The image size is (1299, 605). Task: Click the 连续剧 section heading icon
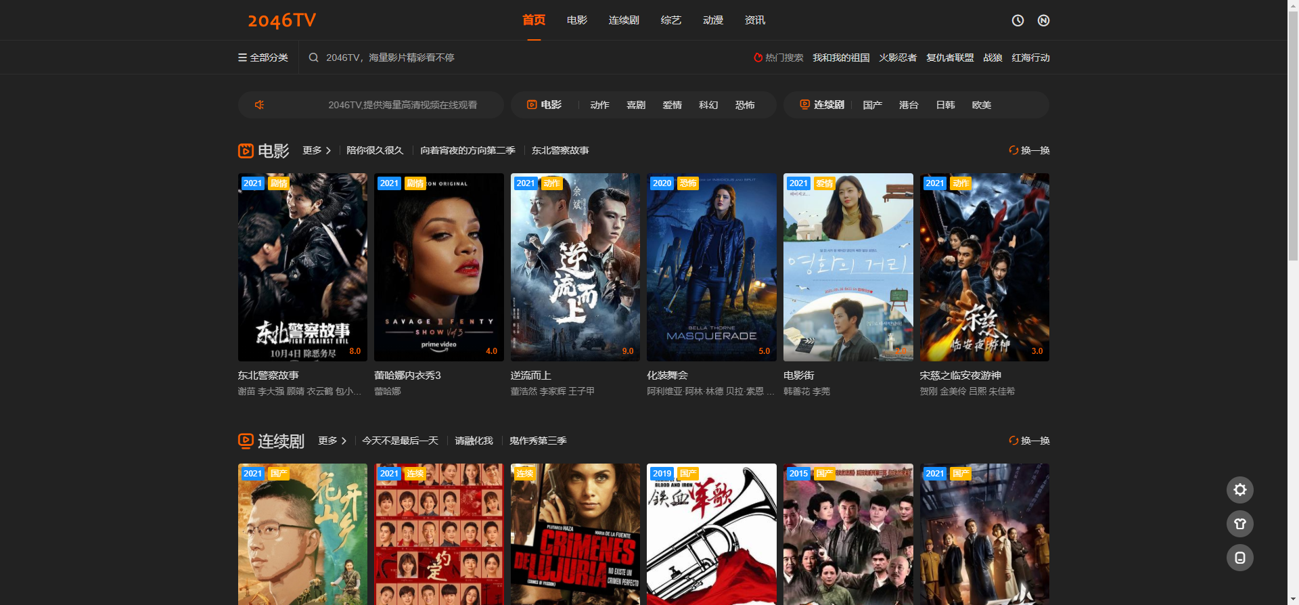pos(246,441)
